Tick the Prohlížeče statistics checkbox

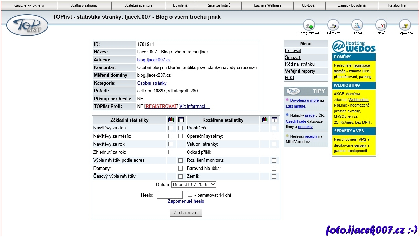pyautogui.click(x=274, y=128)
